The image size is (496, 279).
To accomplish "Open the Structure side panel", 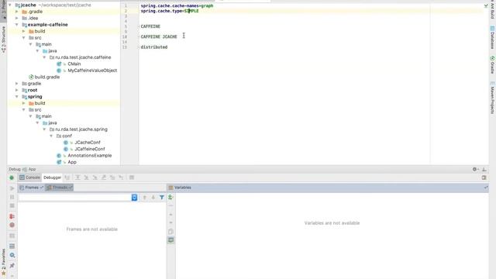I will click(x=3, y=40).
